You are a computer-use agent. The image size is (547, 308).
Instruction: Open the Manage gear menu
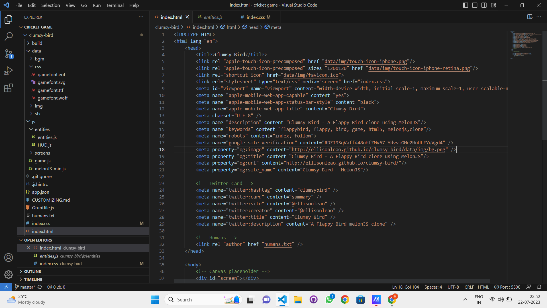point(9,274)
